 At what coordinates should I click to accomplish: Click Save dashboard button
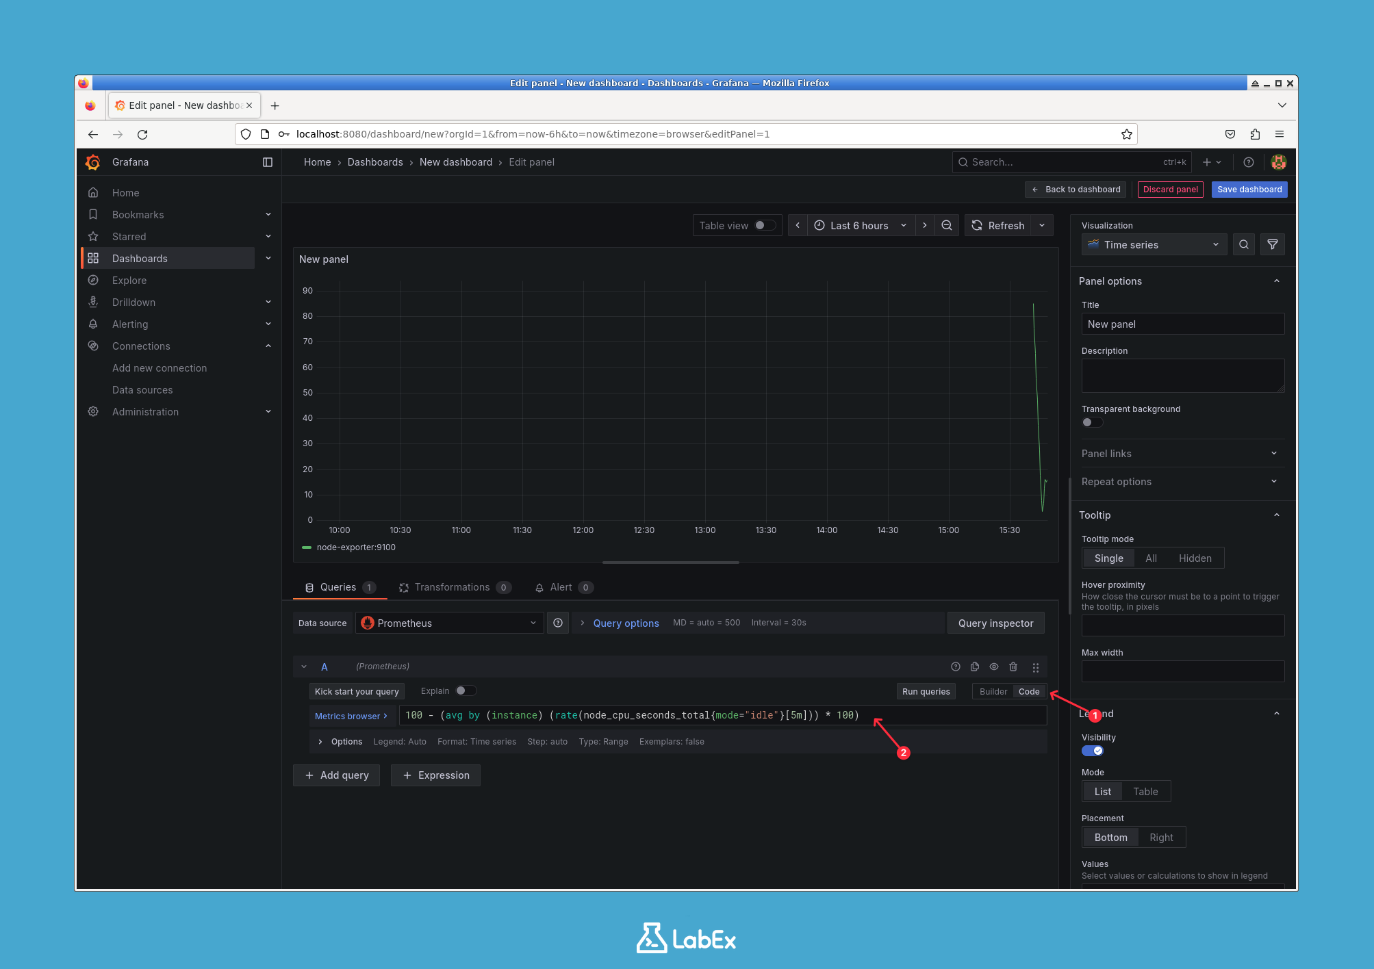[1249, 189]
